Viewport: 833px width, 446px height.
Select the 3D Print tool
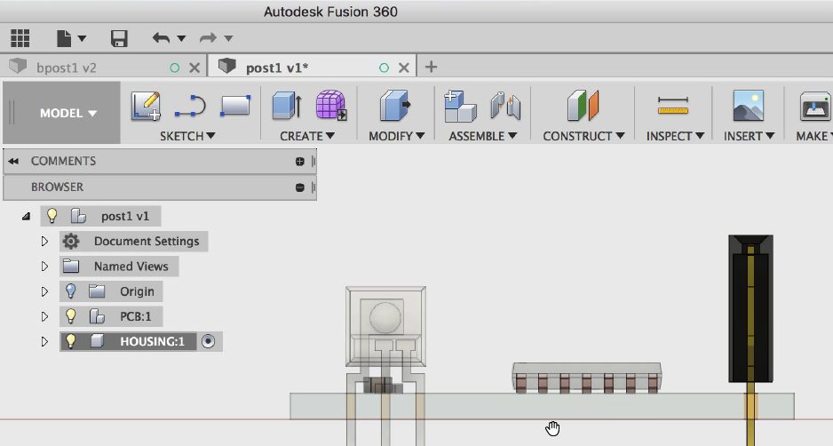tap(815, 106)
